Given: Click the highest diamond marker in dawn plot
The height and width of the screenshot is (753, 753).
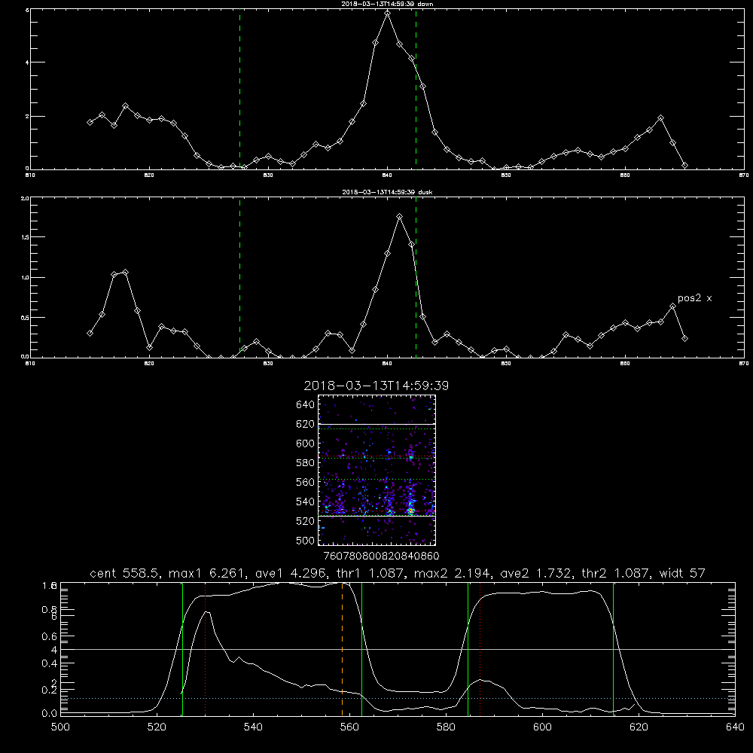Looking at the screenshot, I should pos(388,14).
